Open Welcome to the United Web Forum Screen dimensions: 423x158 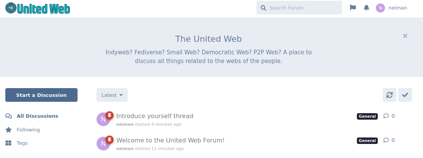[x=170, y=140]
